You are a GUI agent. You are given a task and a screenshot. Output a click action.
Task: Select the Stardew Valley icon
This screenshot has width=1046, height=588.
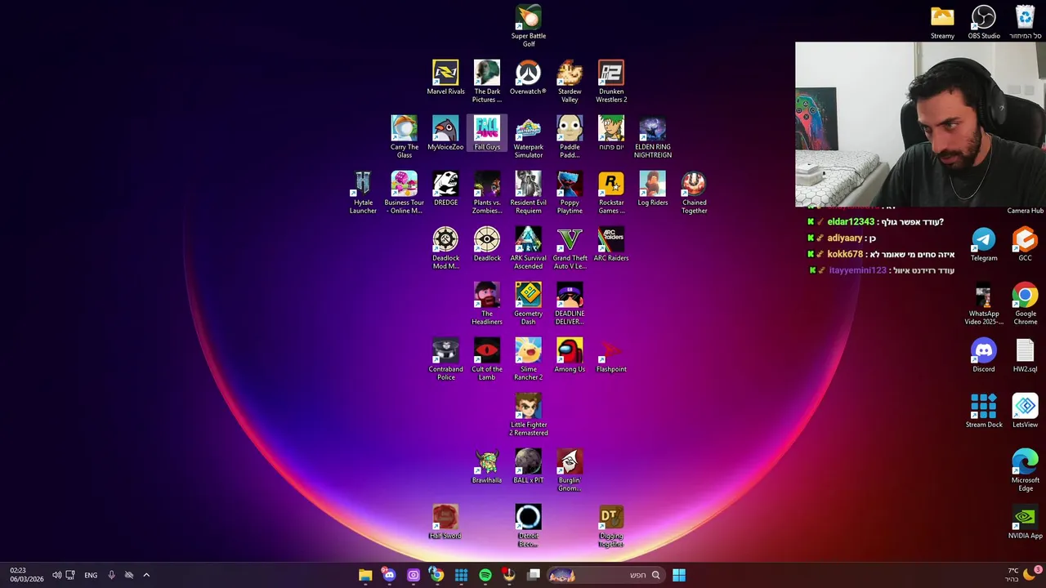pyautogui.click(x=570, y=81)
